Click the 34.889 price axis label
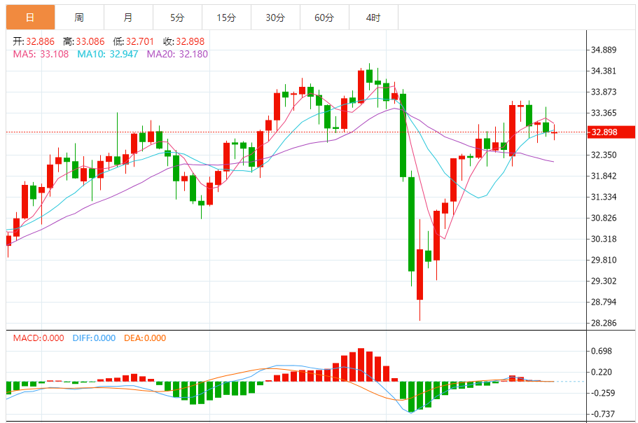Image resolution: width=638 pixels, height=423 pixels. point(604,50)
